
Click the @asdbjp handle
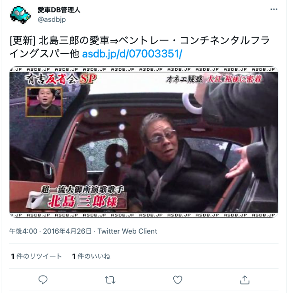tap(52, 19)
